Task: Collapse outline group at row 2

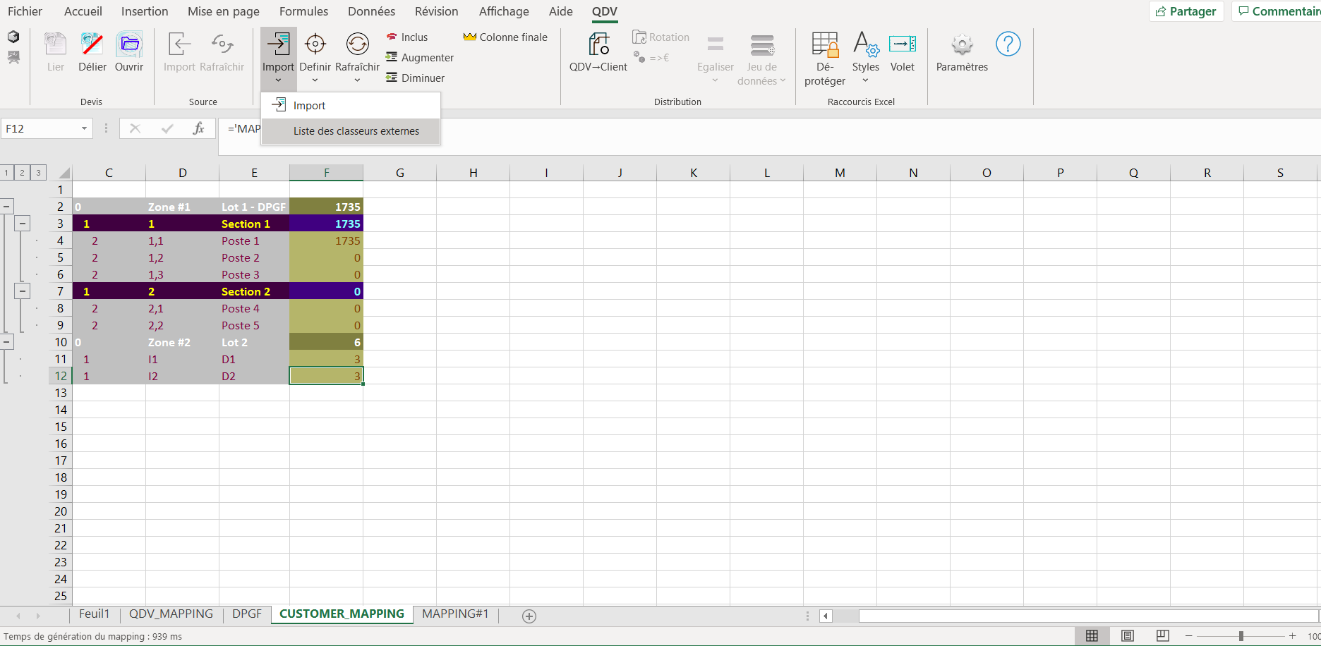Action: click(6, 207)
